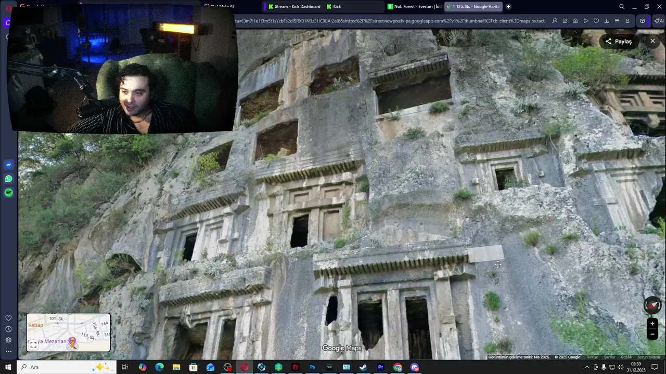Open Photoshop from the taskbar

312,367
